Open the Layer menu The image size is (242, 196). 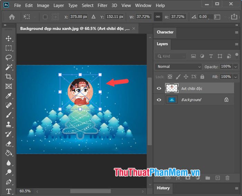tap(59, 6)
